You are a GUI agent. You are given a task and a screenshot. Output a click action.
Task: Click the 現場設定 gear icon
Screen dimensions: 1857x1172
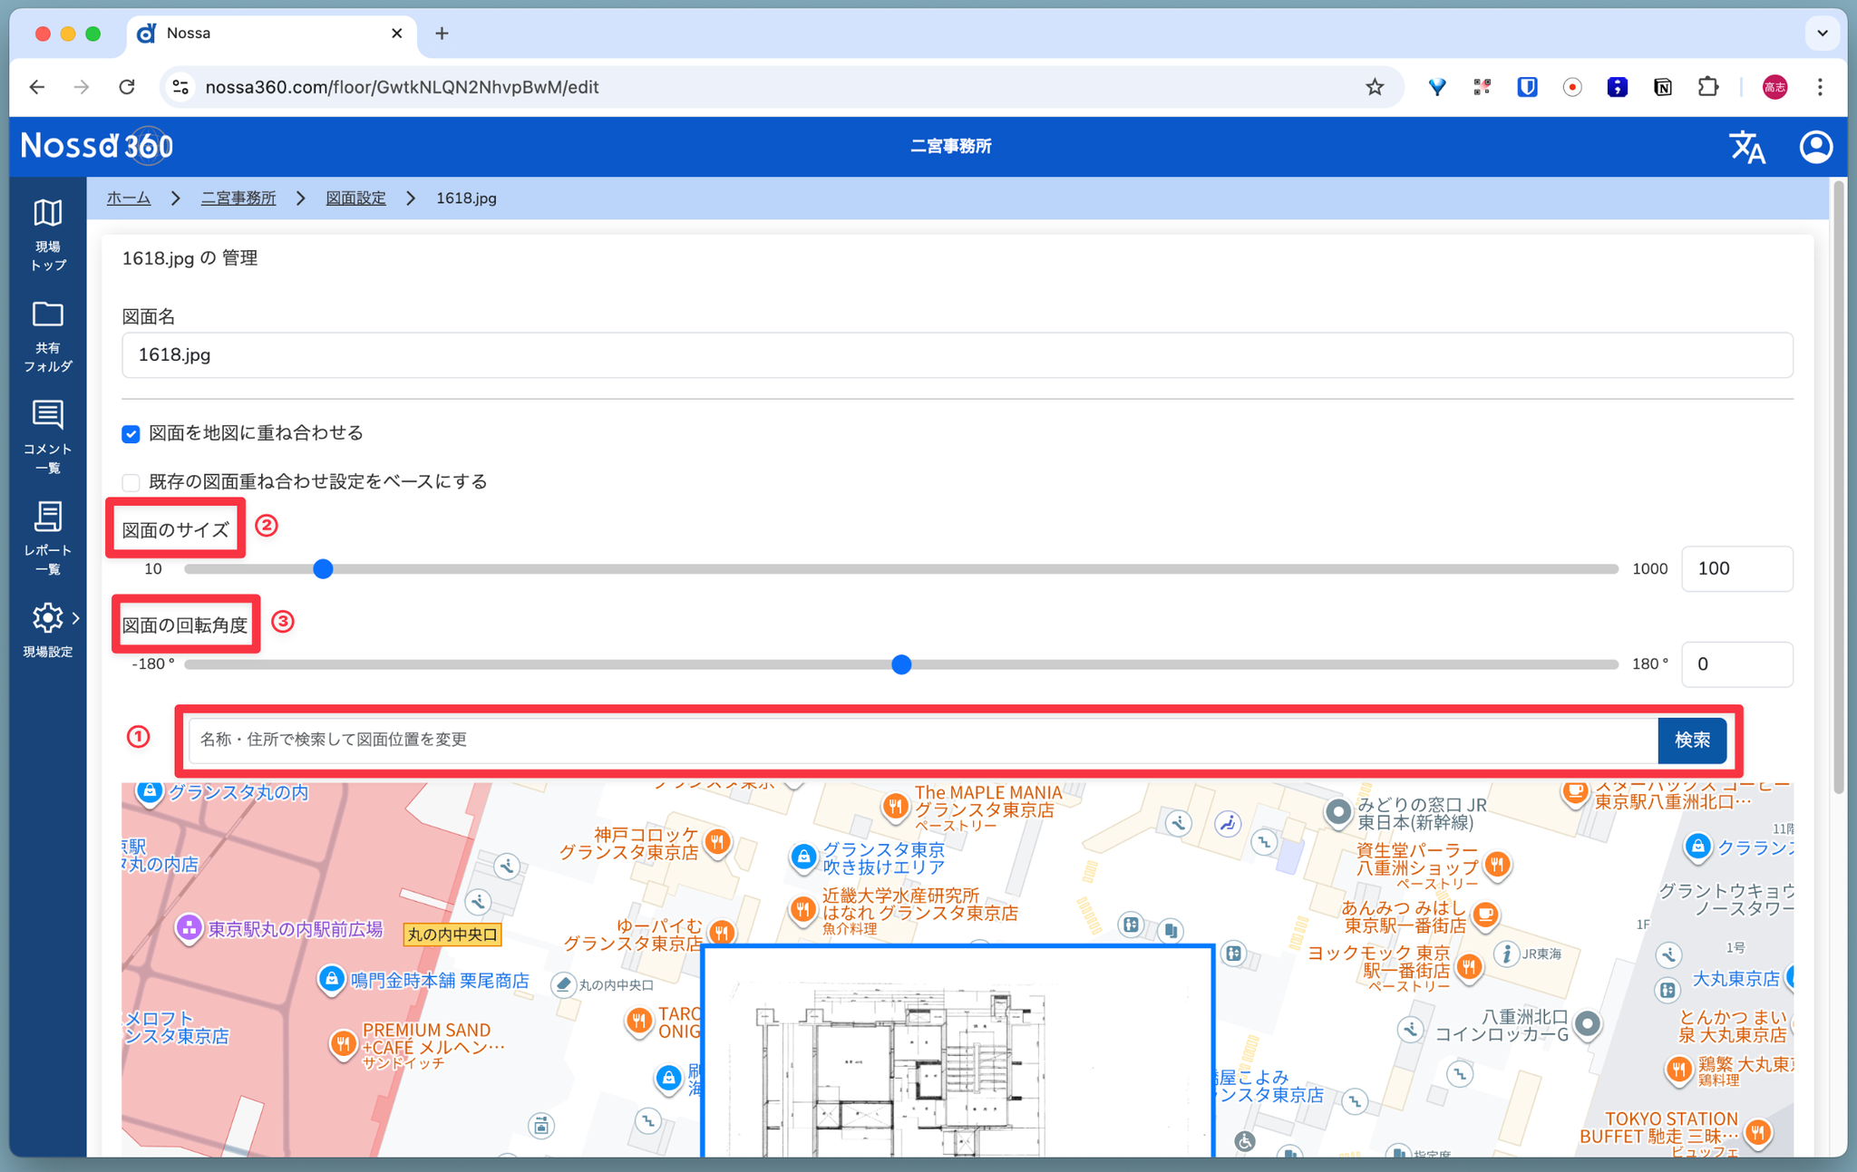pos(47,618)
